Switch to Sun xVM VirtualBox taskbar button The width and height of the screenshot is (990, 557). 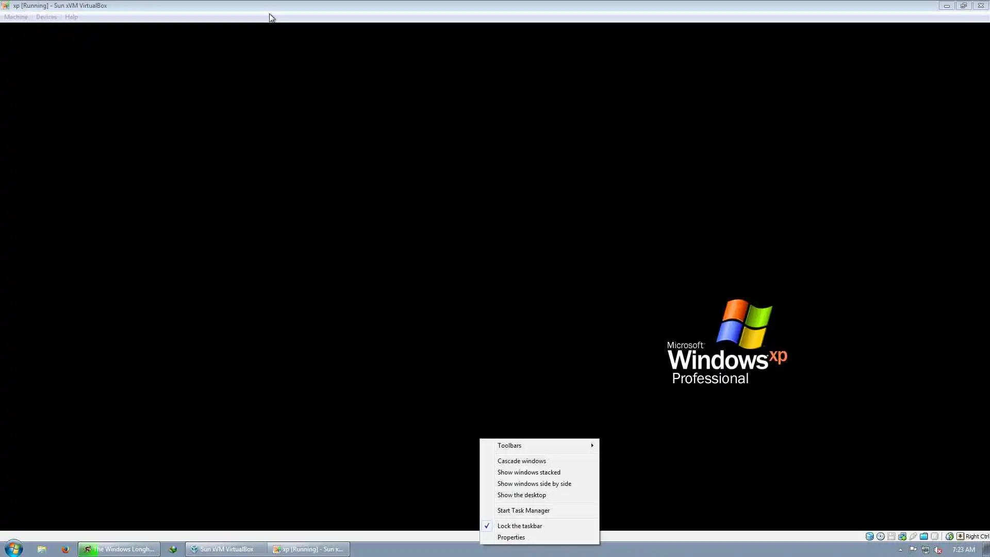pyautogui.click(x=226, y=549)
